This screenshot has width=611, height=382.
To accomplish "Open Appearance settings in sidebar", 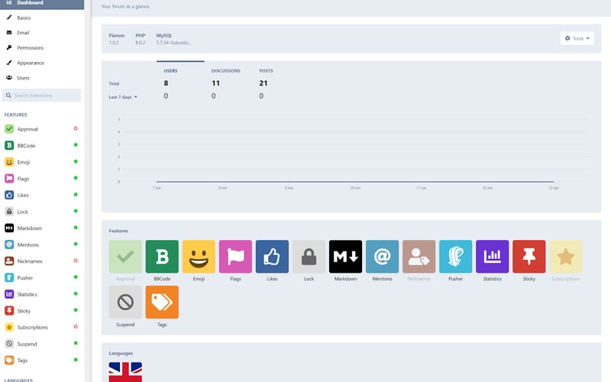I will 42,63.
